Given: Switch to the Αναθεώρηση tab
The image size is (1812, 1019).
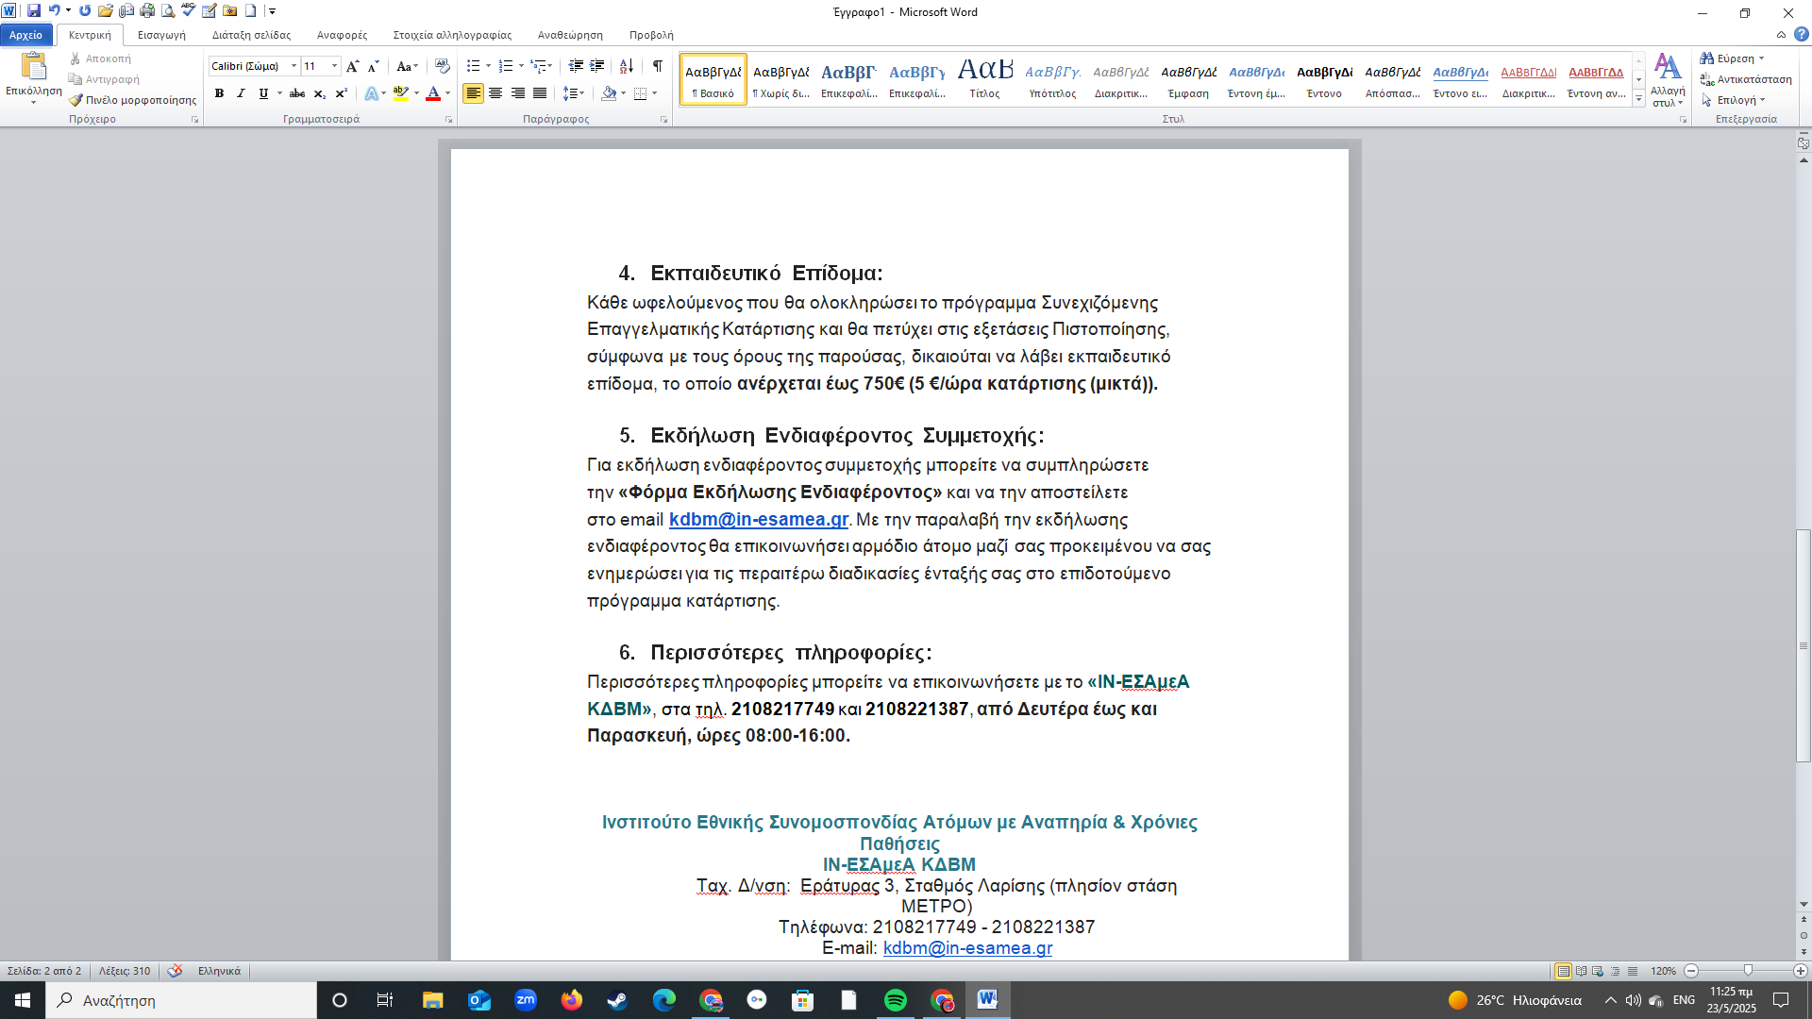Looking at the screenshot, I should [570, 35].
